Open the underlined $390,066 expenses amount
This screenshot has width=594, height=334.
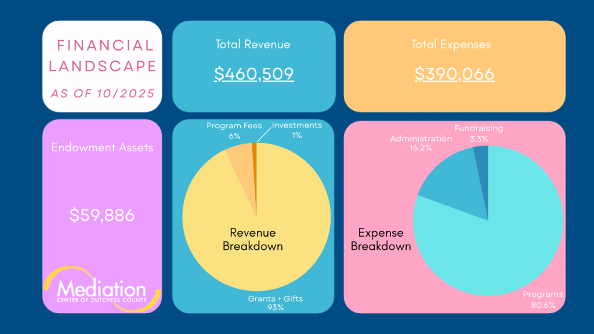coord(454,74)
